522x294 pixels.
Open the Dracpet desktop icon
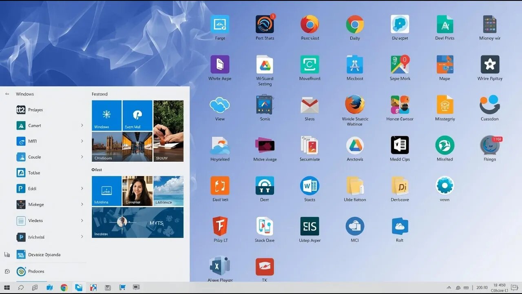tap(400, 24)
